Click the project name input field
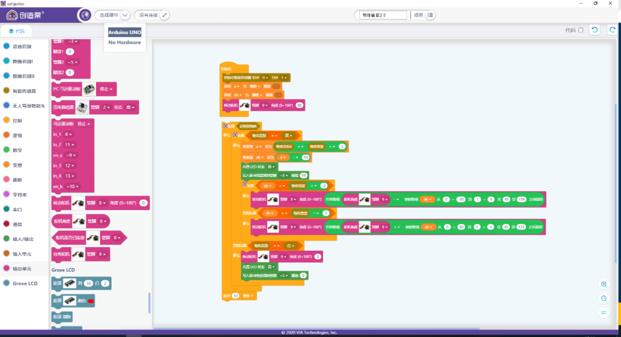 pyautogui.click(x=382, y=15)
